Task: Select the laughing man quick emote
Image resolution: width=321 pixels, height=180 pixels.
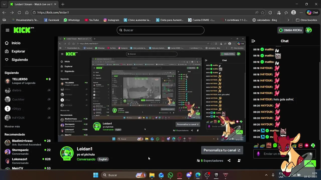Action: click(269, 145)
